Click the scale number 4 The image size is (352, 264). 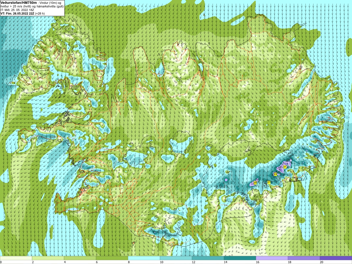click(65, 262)
